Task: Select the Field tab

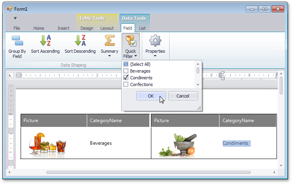Action: coord(128,28)
